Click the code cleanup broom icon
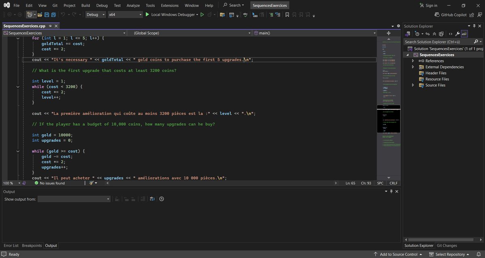This screenshot has height=258, width=485. 92,183
